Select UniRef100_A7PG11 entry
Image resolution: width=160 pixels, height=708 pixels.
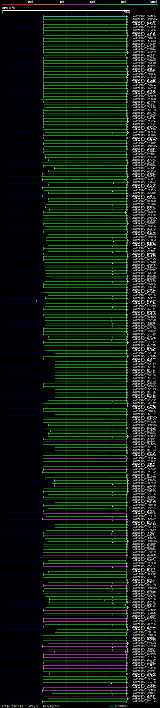click(x=143, y=58)
